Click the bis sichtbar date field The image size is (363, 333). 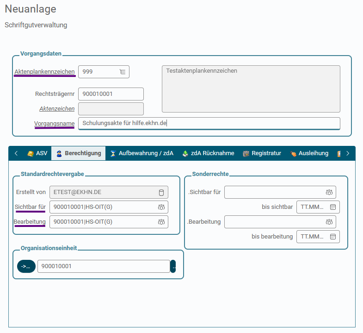pyautogui.click(x=318, y=207)
